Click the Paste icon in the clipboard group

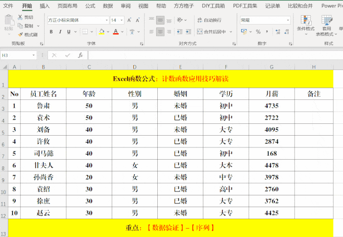coord(9,20)
